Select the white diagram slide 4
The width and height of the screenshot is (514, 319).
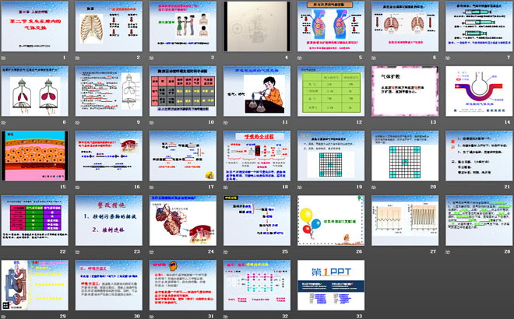[256, 27]
